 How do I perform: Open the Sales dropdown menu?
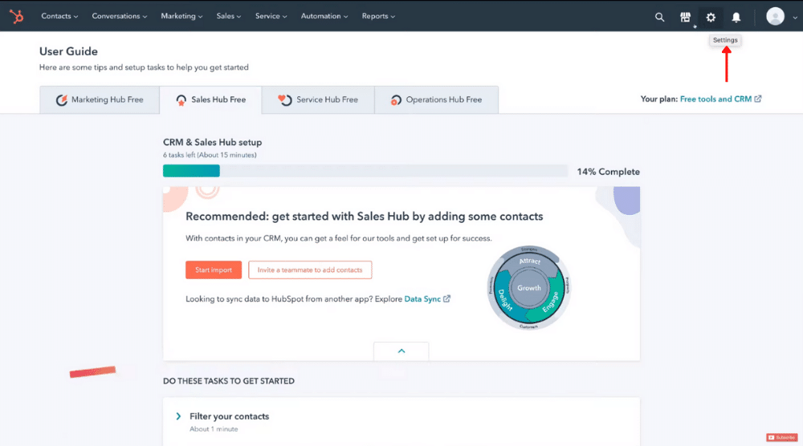tap(228, 16)
